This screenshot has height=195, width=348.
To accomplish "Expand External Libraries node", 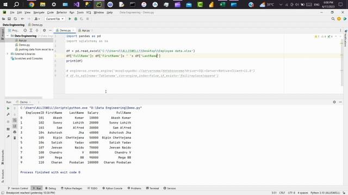I will click(x=8, y=54).
